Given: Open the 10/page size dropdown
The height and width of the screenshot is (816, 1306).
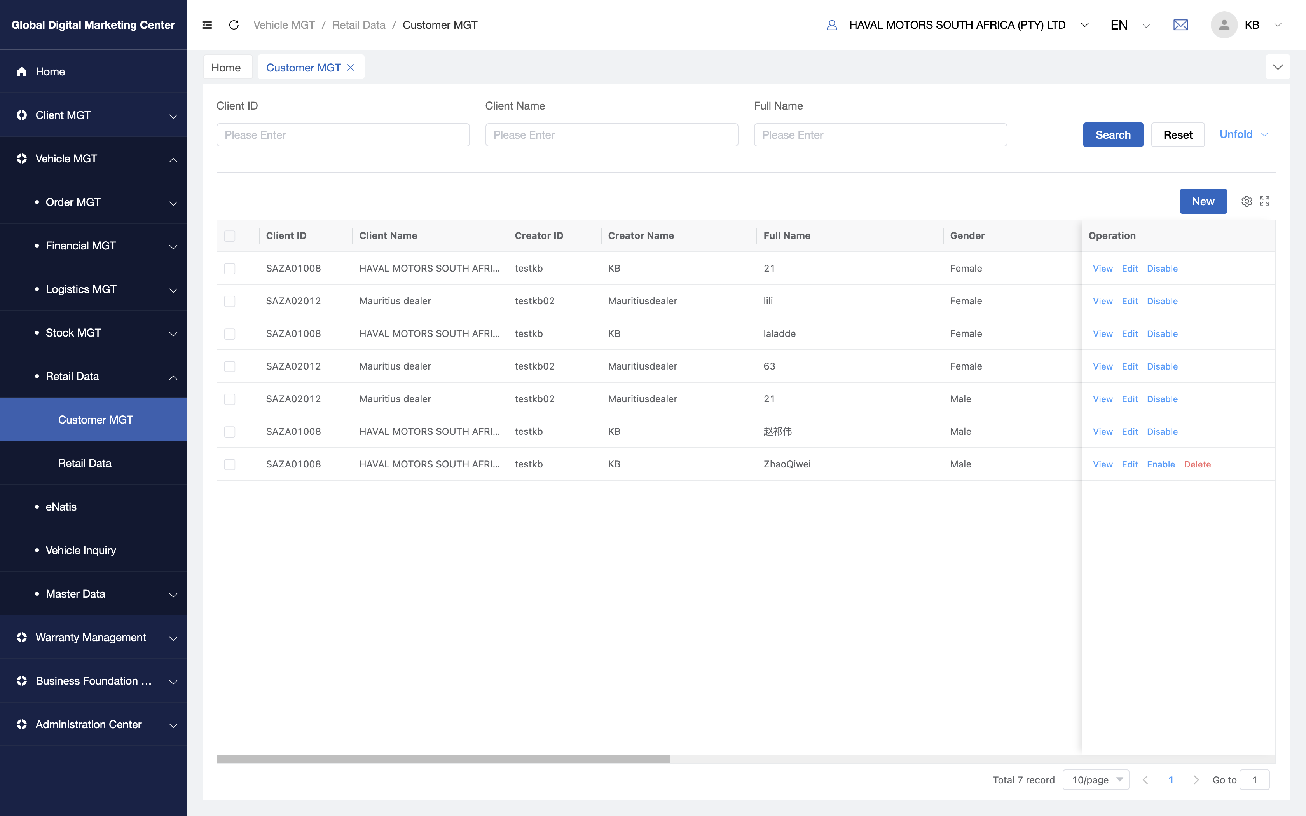Looking at the screenshot, I should click(1096, 780).
